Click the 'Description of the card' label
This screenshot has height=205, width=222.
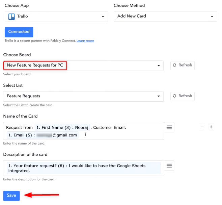click(x=25, y=155)
